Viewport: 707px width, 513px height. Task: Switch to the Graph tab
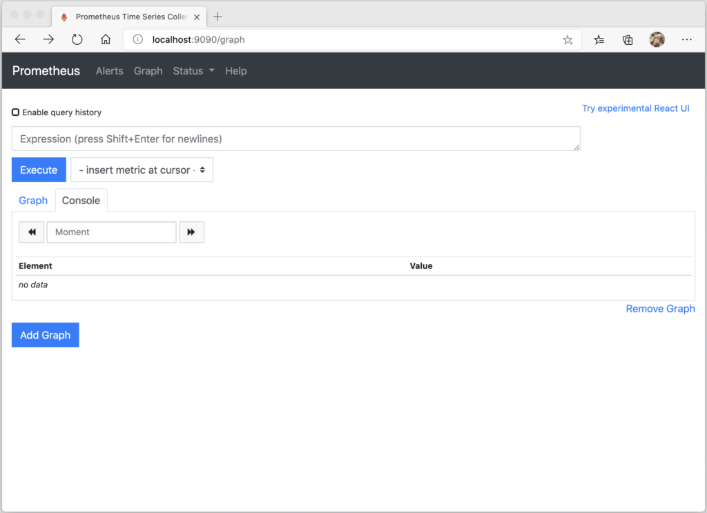(x=33, y=201)
